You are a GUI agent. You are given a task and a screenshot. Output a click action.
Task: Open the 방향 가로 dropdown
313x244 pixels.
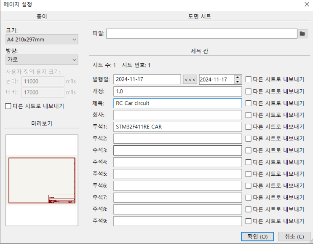(42, 59)
